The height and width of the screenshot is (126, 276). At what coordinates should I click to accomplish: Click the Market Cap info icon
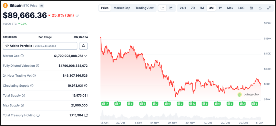(22, 56)
